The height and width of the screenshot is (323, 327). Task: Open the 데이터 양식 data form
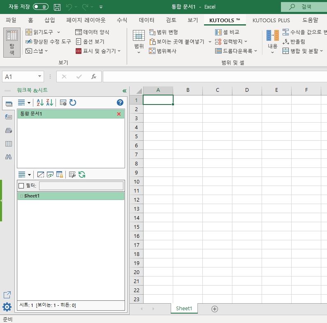coord(92,32)
